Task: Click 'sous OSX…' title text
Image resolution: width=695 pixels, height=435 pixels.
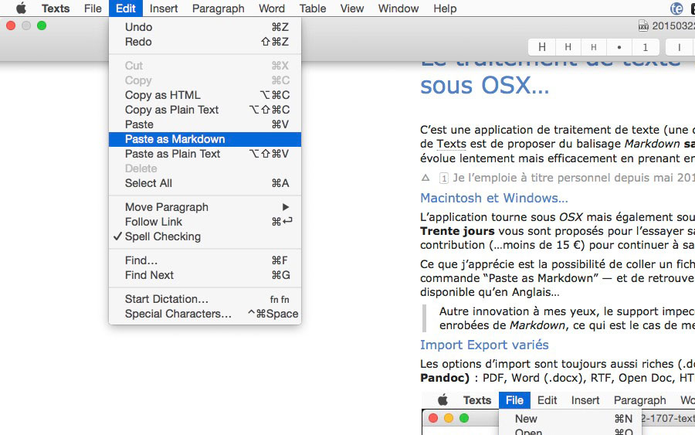Action: tap(484, 85)
